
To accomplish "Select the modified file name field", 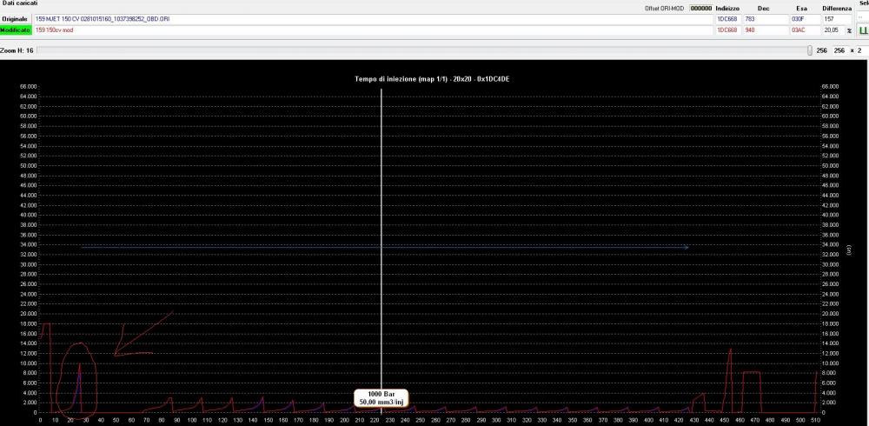I will (x=348, y=30).
